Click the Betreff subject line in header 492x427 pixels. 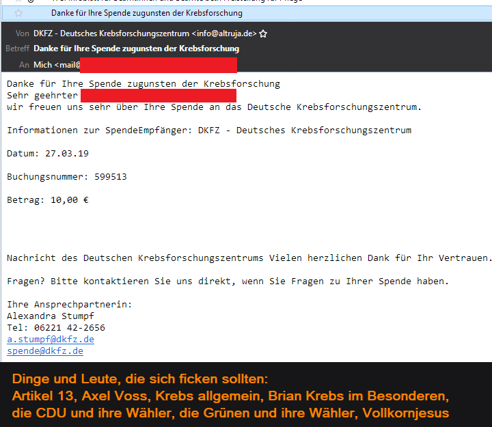coord(136,49)
